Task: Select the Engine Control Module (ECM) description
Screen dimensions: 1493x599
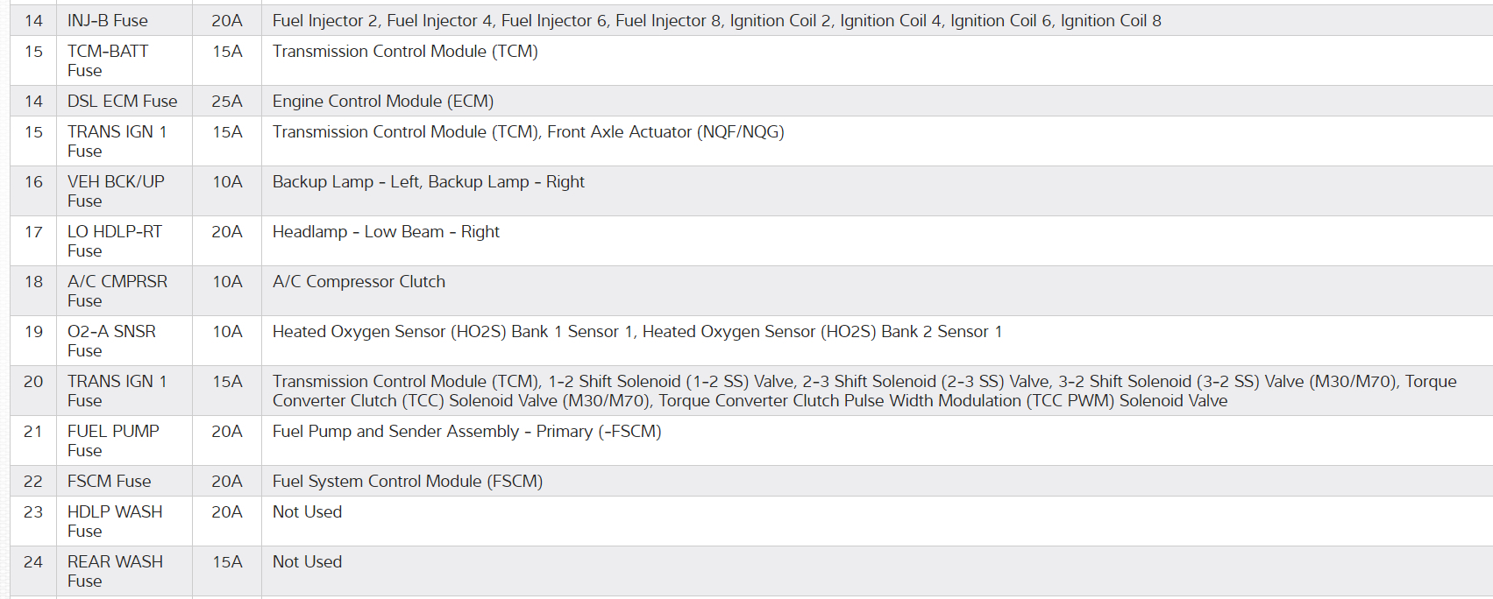Action: point(383,101)
